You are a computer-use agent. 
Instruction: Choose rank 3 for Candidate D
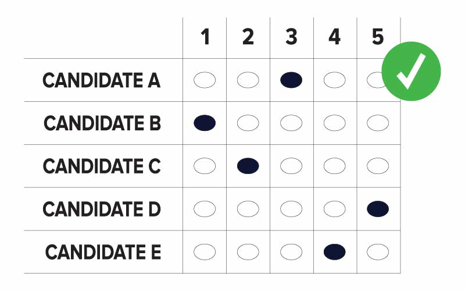click(291, 209)
